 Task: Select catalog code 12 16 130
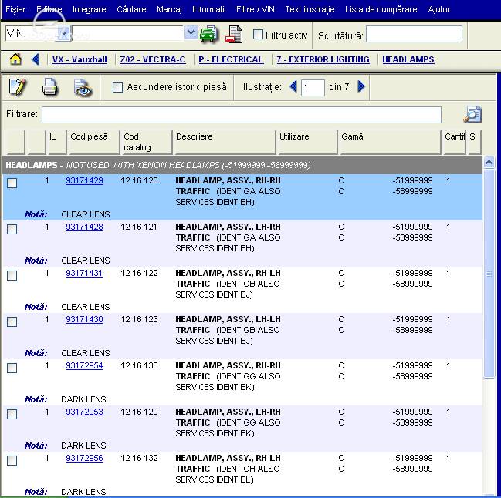[139, 365]
